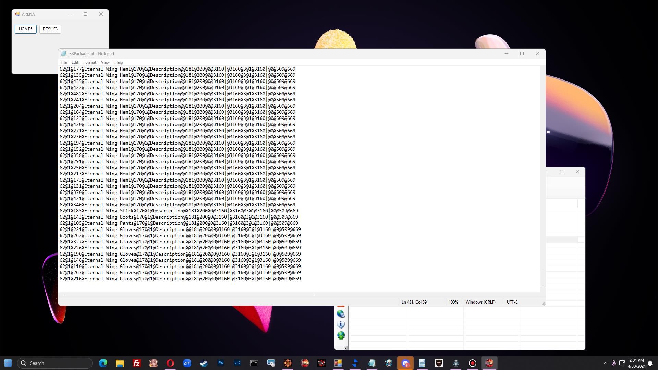Close the background window behind Notepad
Screen dimensions: 658x370
click(x=577, y=172)
